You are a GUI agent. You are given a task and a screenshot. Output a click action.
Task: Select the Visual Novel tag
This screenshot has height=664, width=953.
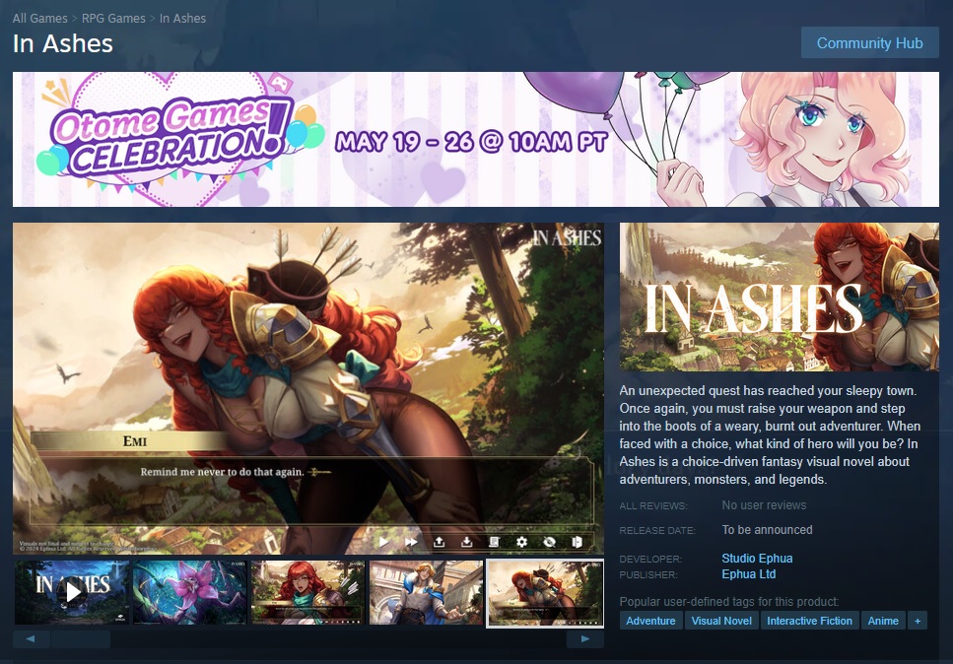pos(721,621)
